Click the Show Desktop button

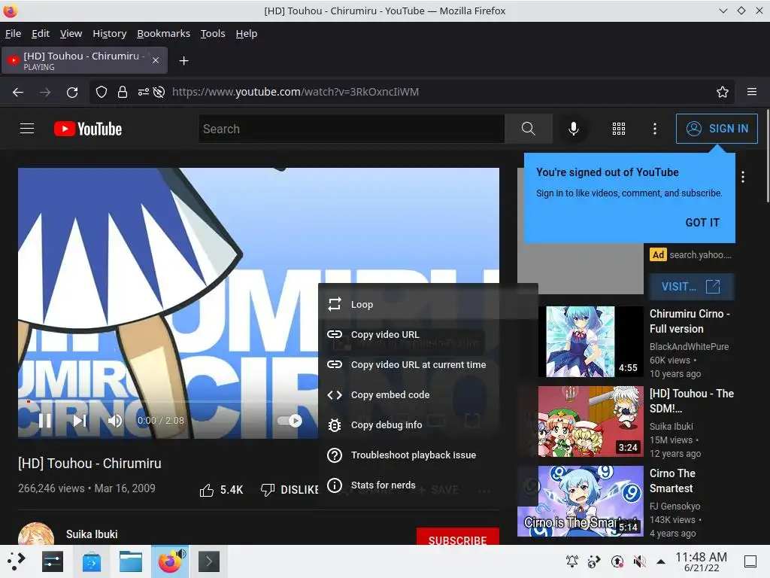point(750,561)
